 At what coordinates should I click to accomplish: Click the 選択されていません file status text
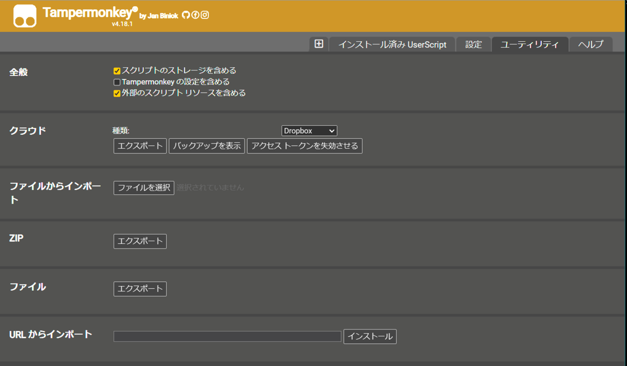[x=210, y=187]
